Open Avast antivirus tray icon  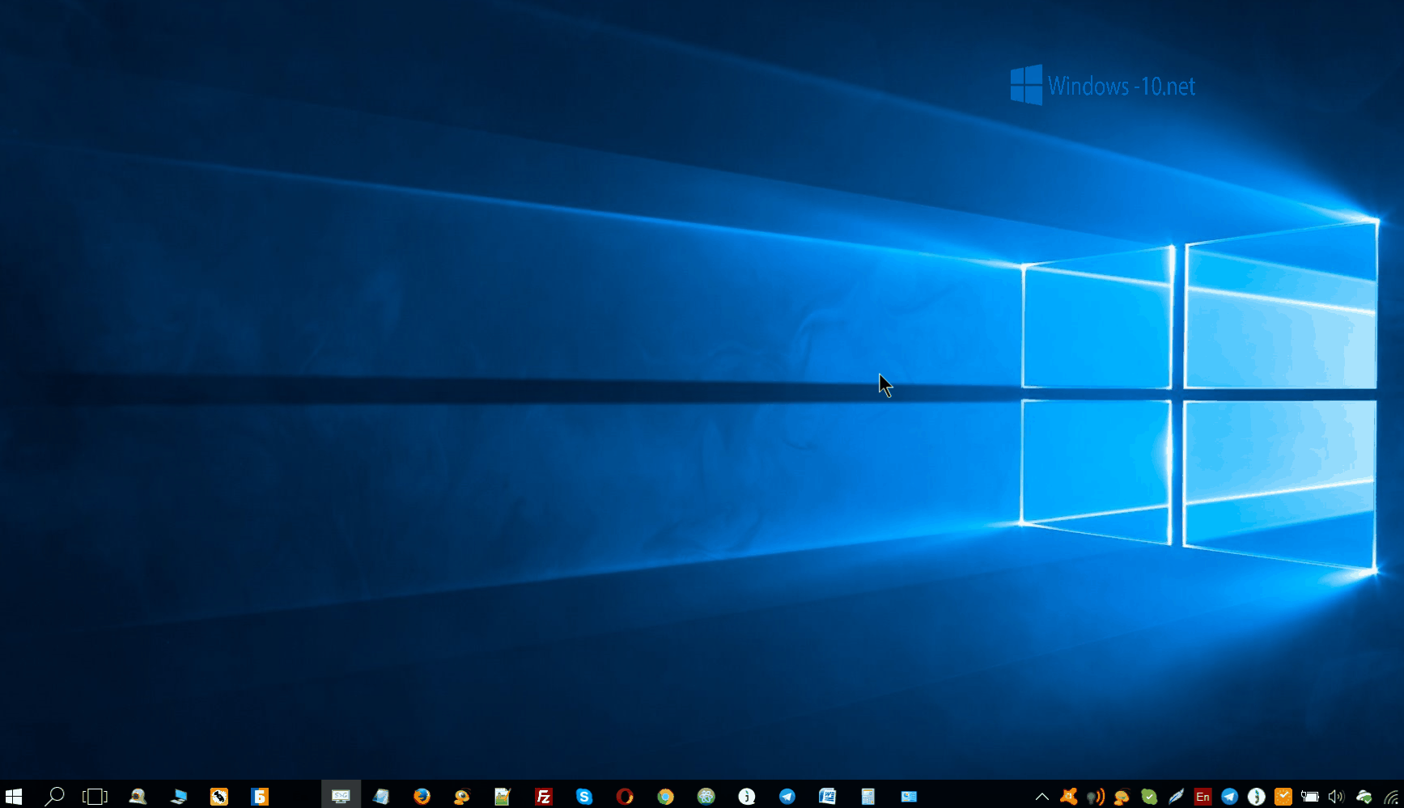pos(1069,797)
